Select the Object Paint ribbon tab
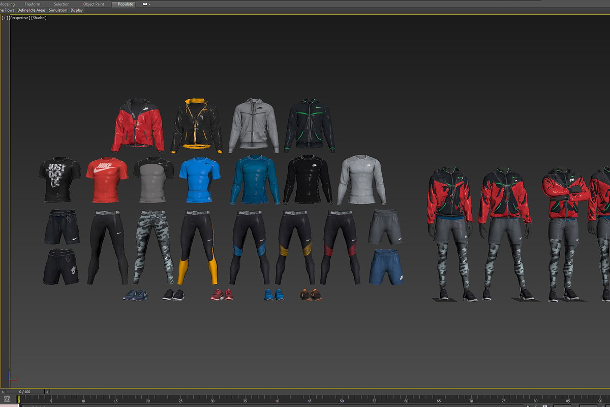Viewport: 610px width, 407px height. (94, 4)
